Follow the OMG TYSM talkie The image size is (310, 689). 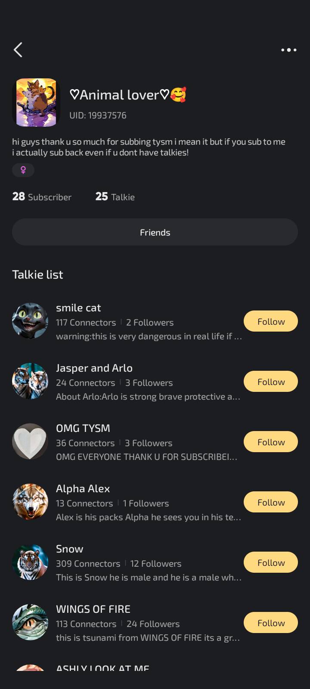[x=271, y=442]
